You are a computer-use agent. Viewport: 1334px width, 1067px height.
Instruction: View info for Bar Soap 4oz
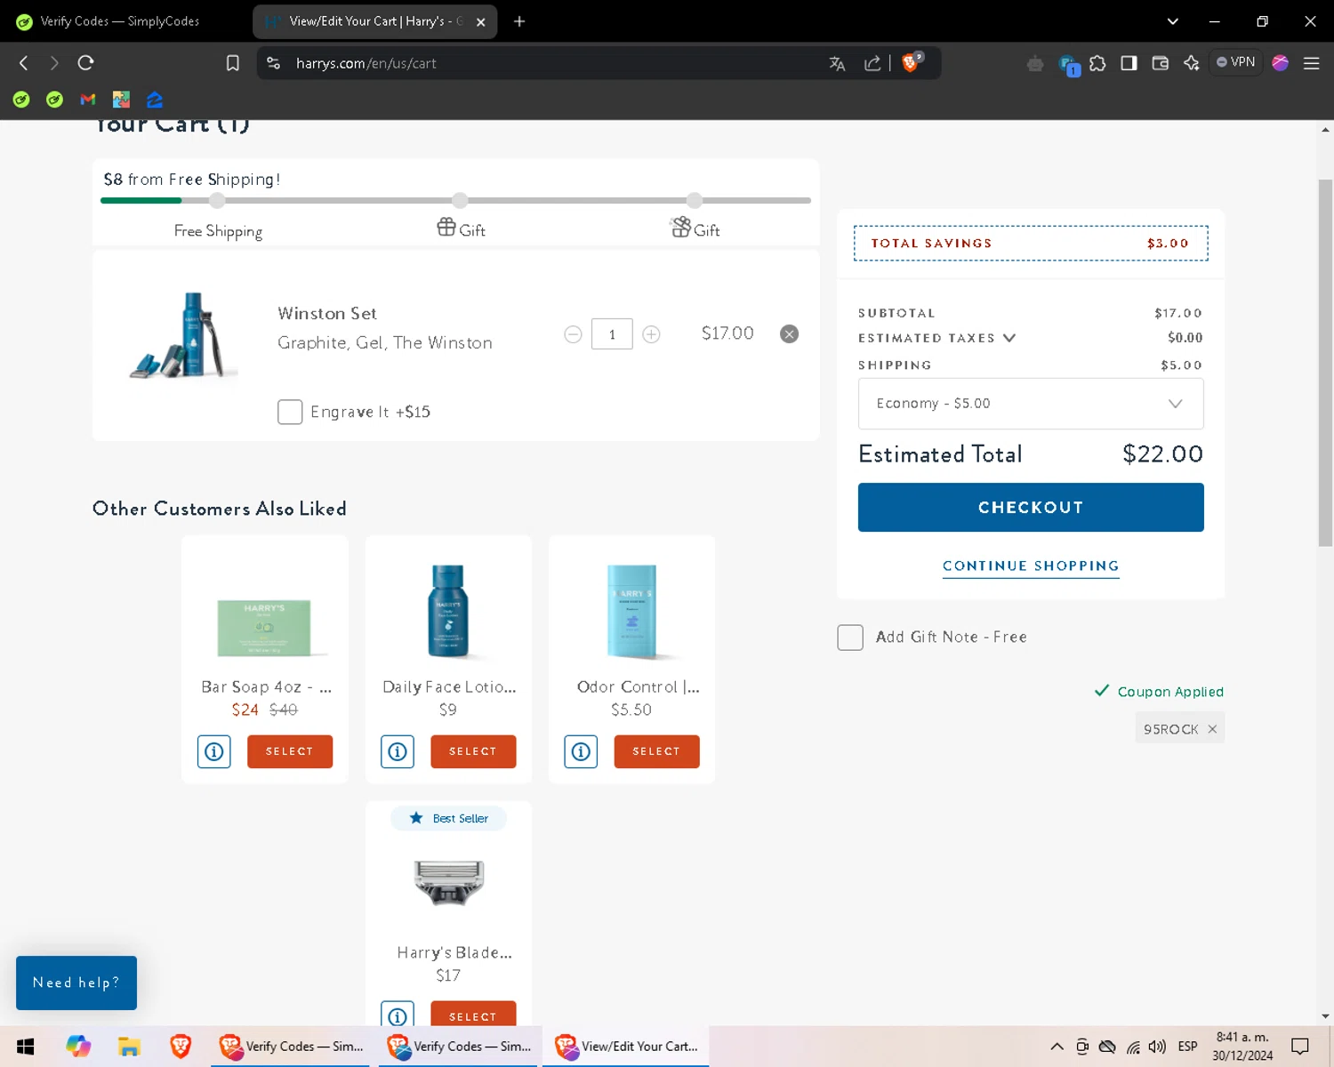pyautogui.click(x=214, y=751)
